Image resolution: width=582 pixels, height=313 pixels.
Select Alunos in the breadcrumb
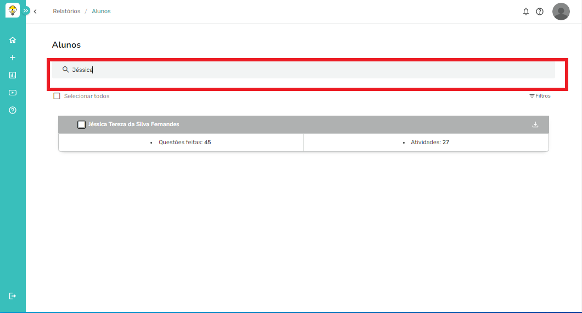101,12
